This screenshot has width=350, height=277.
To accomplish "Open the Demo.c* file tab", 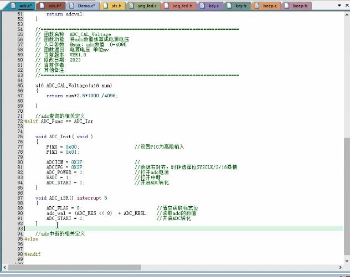I will click(83, 6).
